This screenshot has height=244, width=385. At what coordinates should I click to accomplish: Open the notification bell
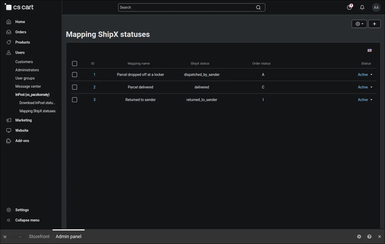tap(362, 7)
